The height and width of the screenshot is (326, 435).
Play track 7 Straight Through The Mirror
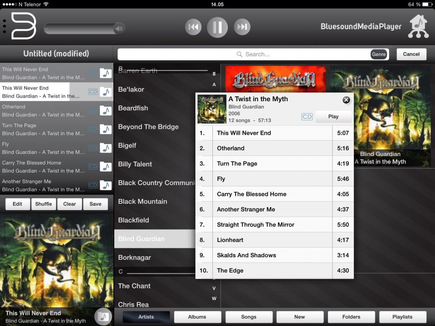(x=275, y=224)
